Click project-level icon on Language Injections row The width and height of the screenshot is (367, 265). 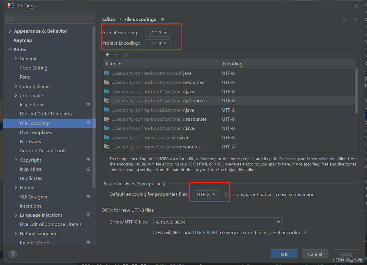click(x=88, y=215)
